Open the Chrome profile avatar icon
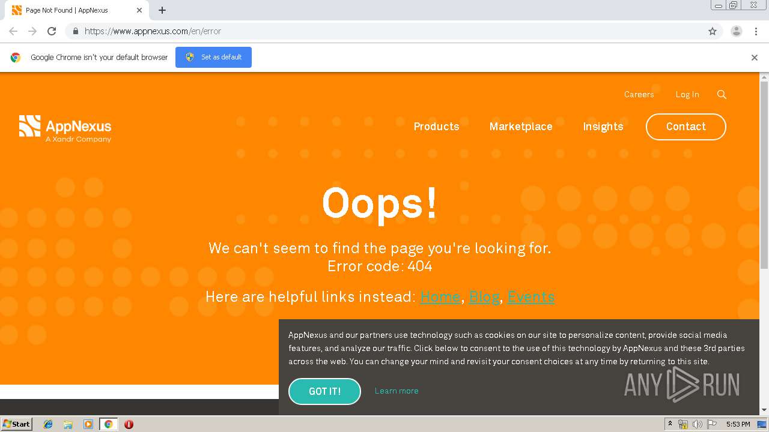Screen dimensions: 769x432 click(x=737, y=31)
